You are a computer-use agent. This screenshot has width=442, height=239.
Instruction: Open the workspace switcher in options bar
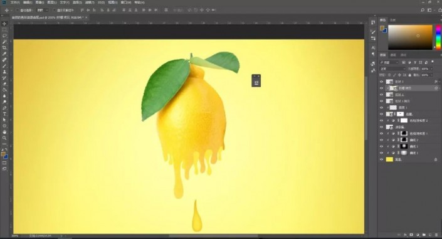click(429, 10)
